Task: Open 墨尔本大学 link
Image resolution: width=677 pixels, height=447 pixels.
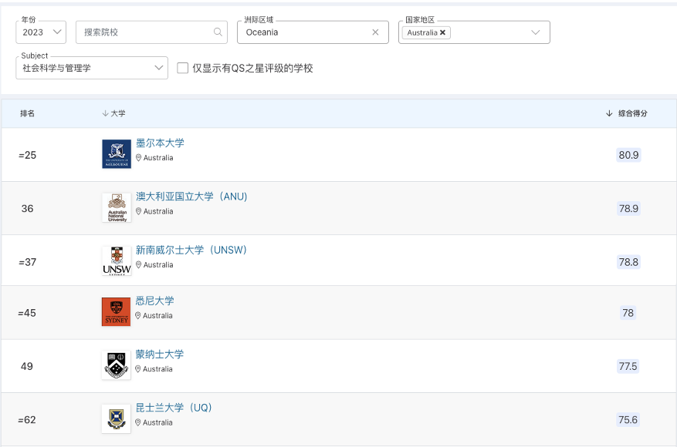Action: (x=160, y=143)
